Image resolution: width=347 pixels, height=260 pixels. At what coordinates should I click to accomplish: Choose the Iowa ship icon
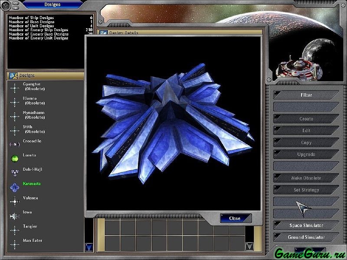click(15, 216)
